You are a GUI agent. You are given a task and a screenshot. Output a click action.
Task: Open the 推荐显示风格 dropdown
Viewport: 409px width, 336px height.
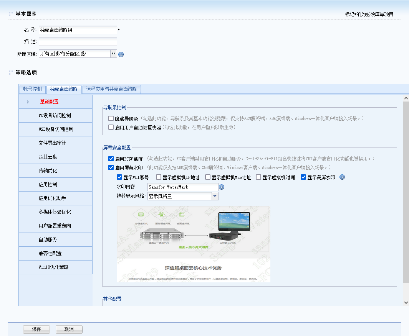click(215, 196)
